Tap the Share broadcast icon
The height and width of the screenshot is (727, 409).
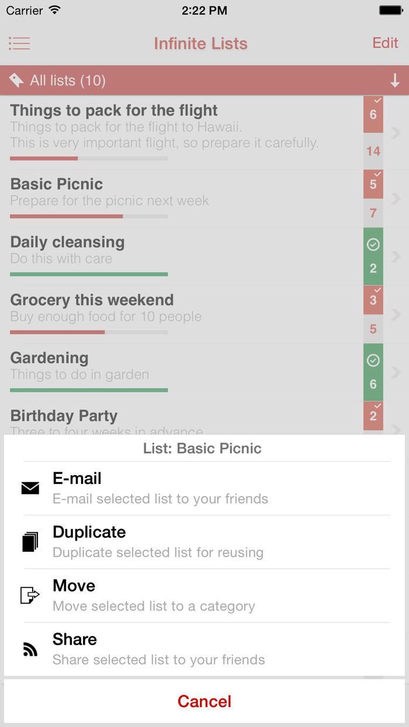click(30, 649)
